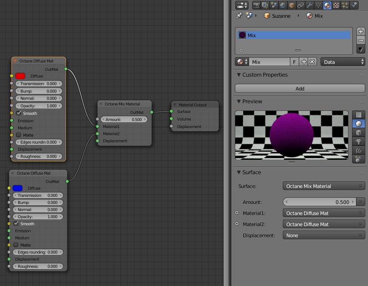Click the Add custom property button

(300, 88)
